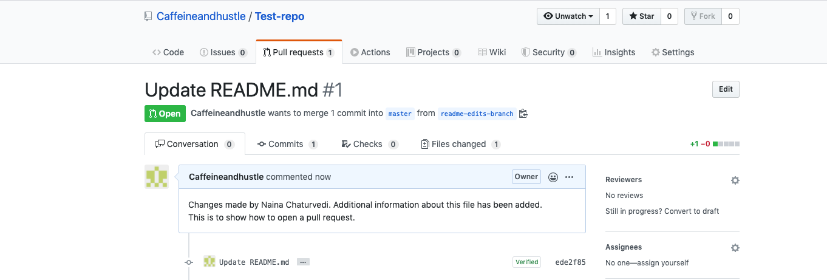Open the Unwatch dropdown
The image size is (827, 280).
568,16
